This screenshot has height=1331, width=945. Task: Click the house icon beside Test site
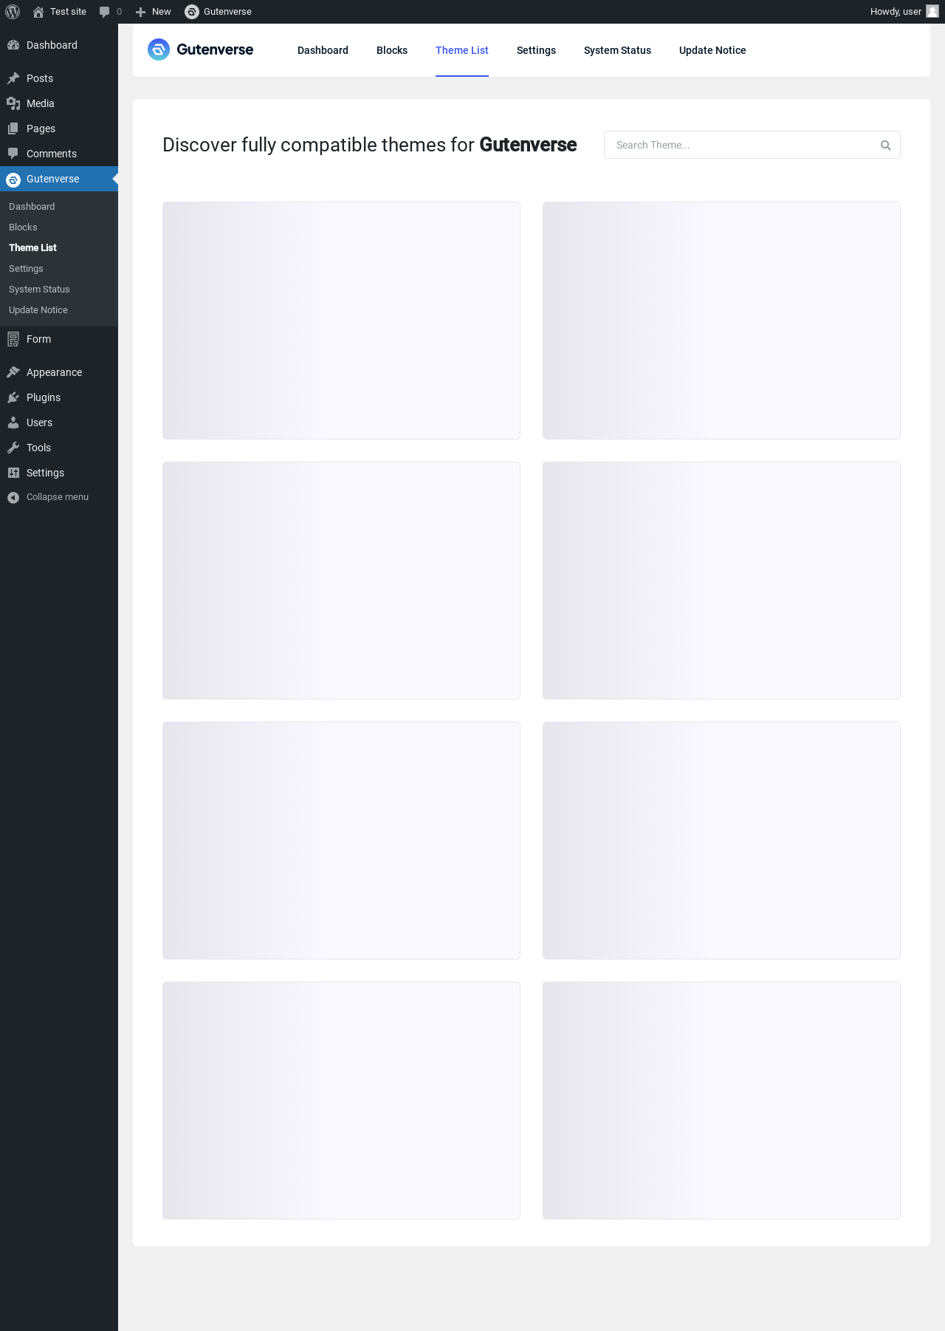click(38, 12)
